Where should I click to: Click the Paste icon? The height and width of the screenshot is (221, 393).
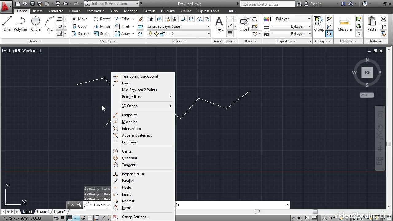pos(372,24)
